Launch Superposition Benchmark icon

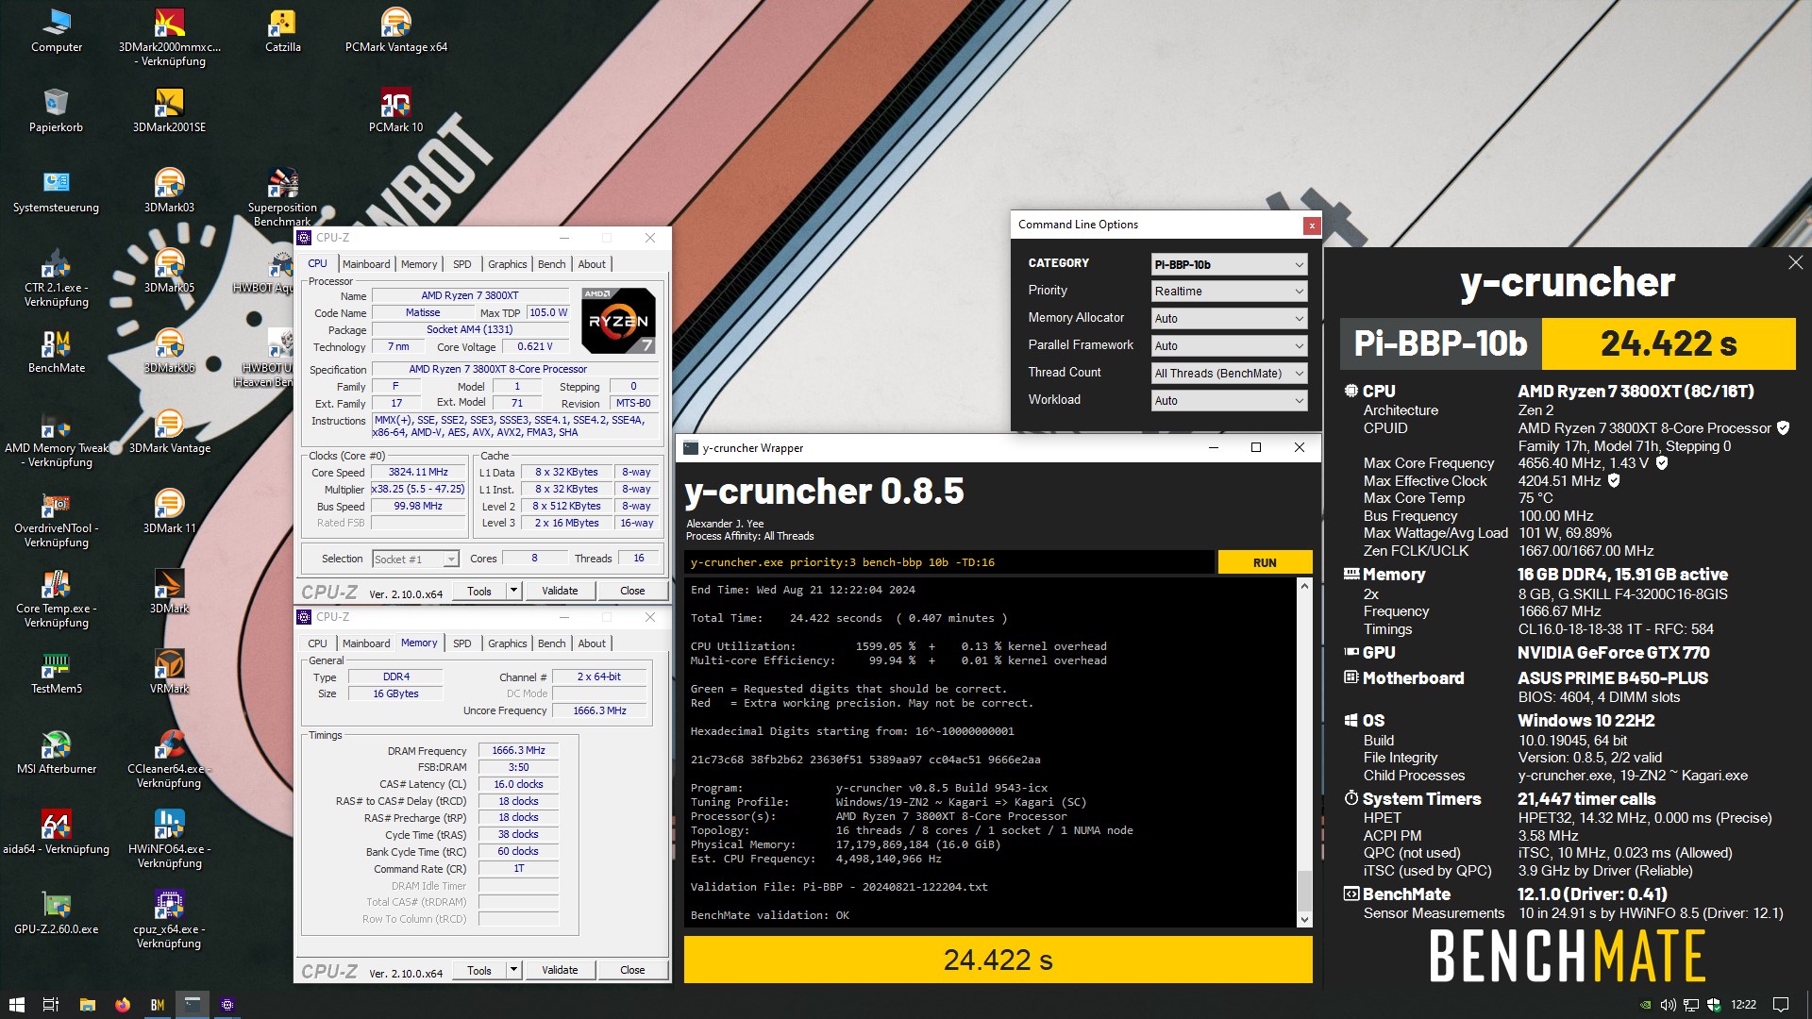[282, 198]
